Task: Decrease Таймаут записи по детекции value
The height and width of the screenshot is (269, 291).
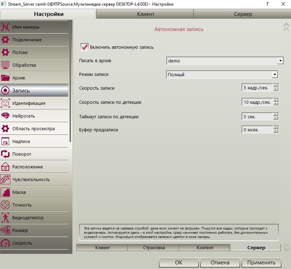Action: pyautogui.click(x=276, y=118)
